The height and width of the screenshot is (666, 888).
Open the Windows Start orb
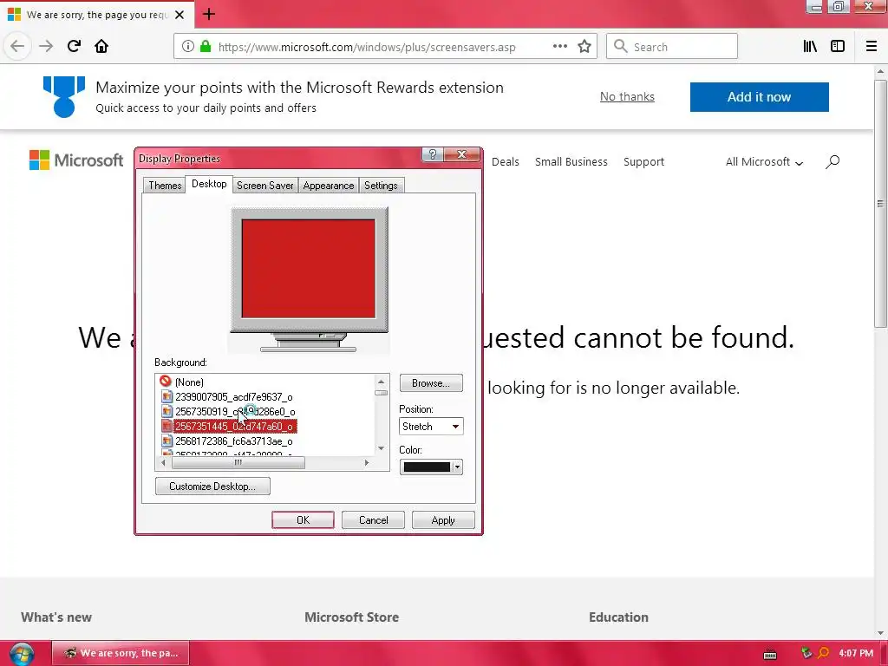[22, 654]
